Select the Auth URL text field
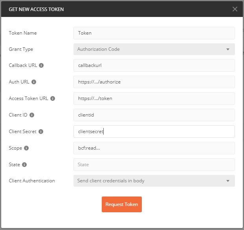The height and width of the screenshot is (230, 244). click(154, 82)
